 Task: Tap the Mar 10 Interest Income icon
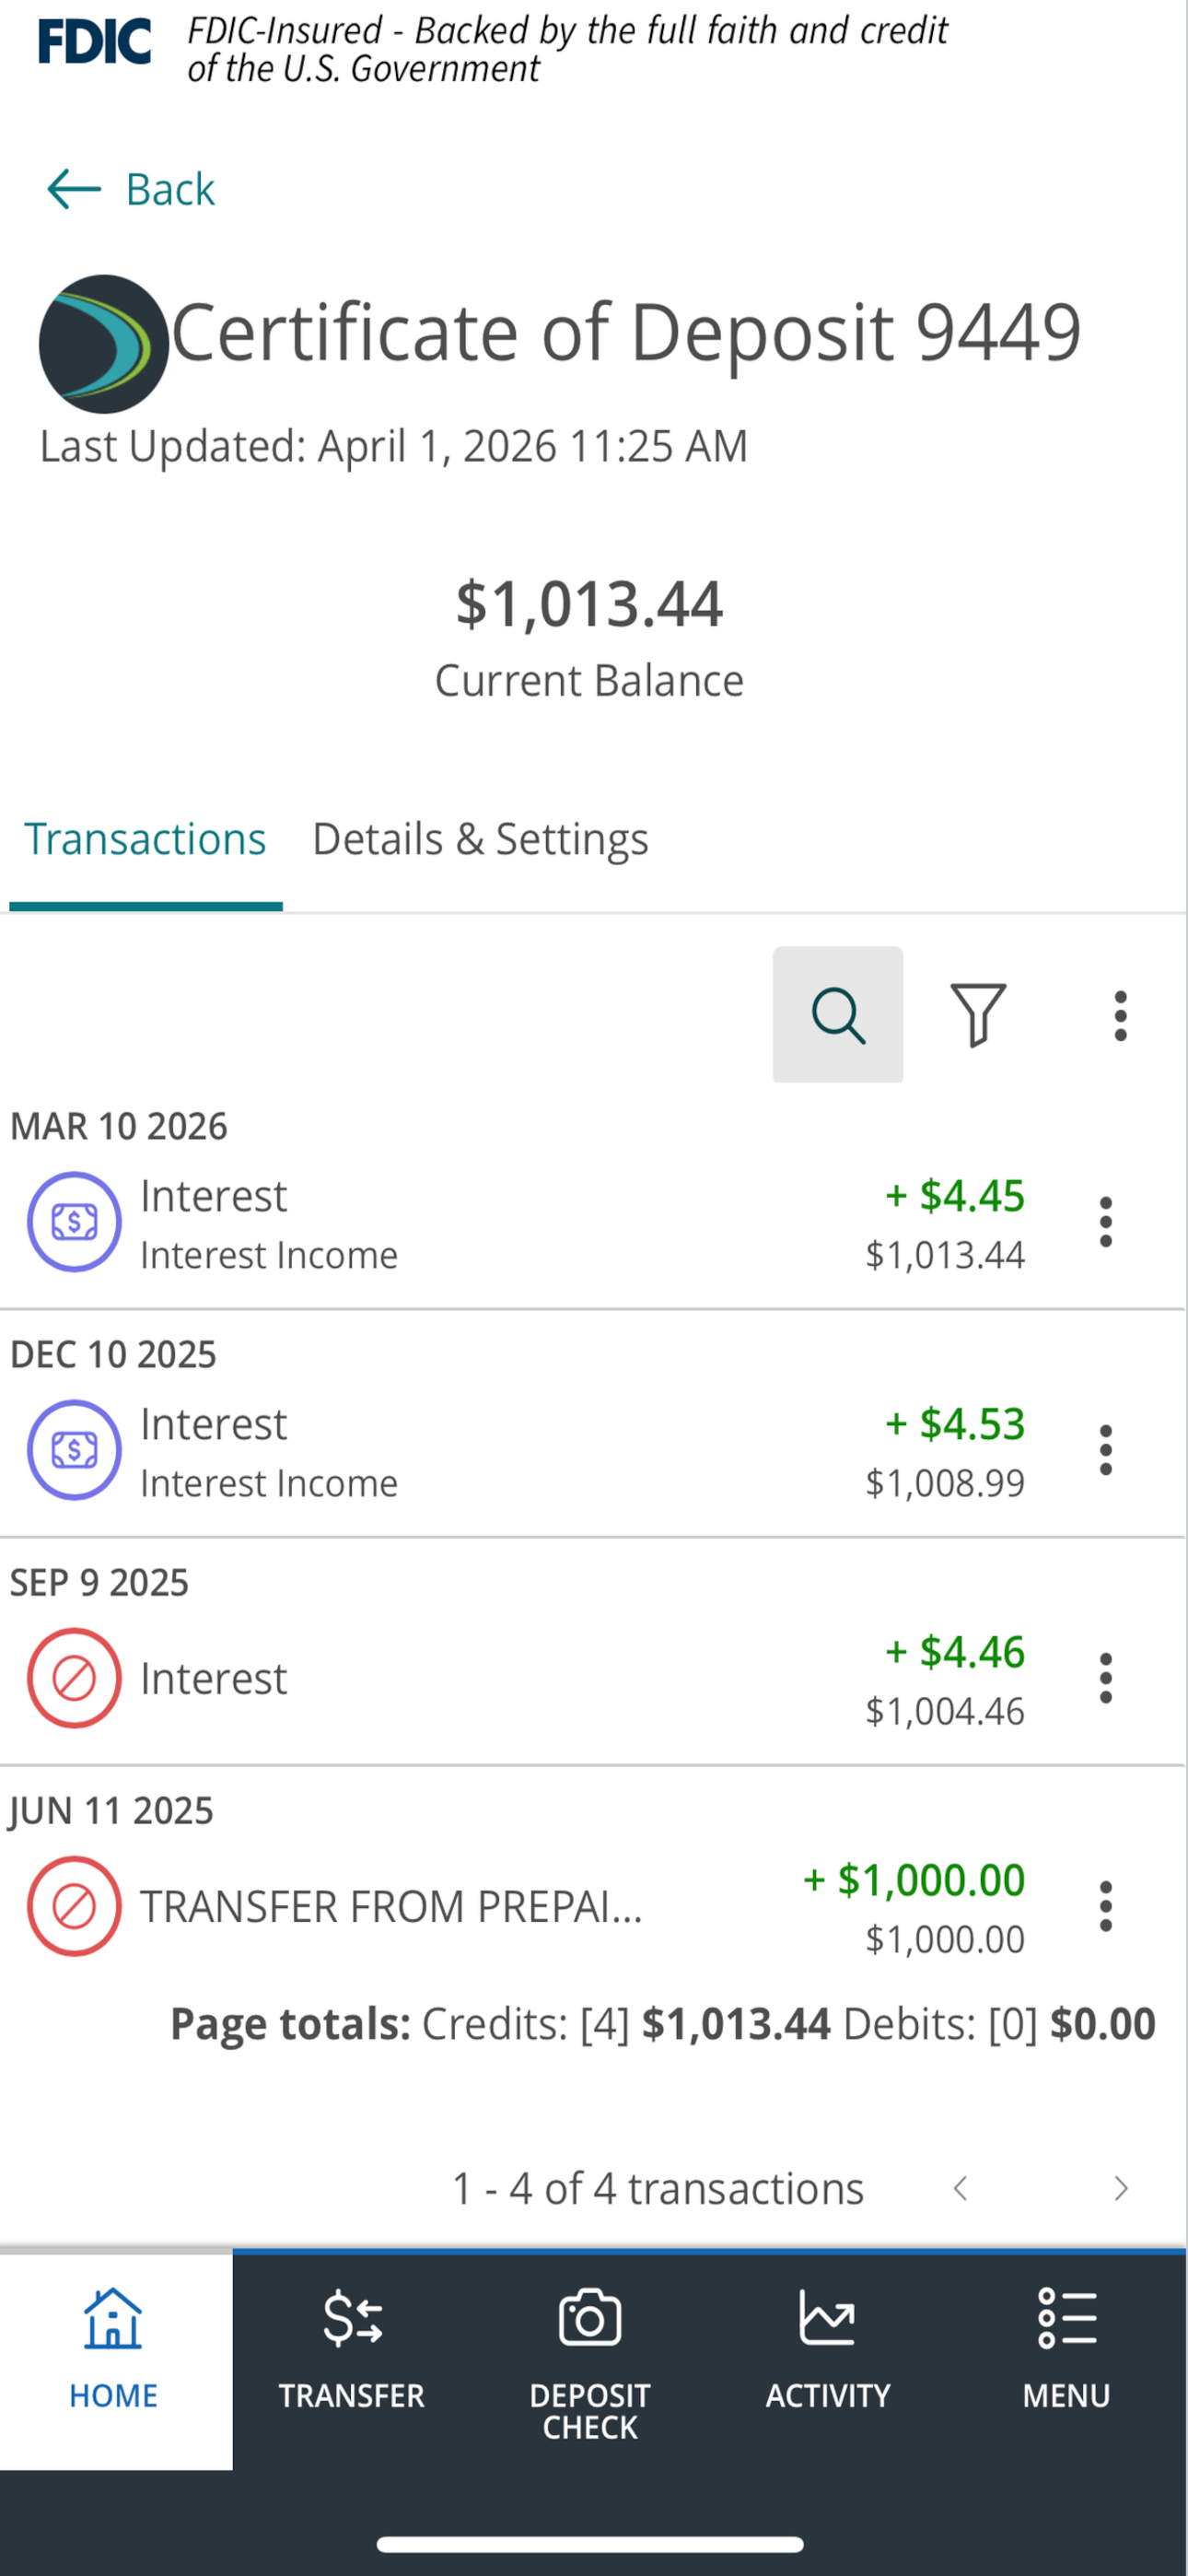point(74,1221)
